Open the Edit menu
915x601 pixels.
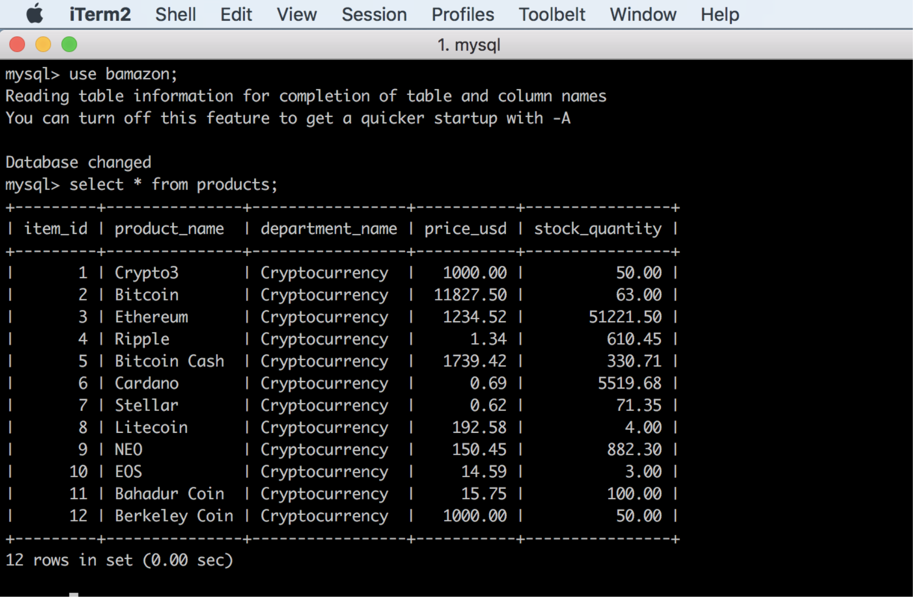[236, 14]
